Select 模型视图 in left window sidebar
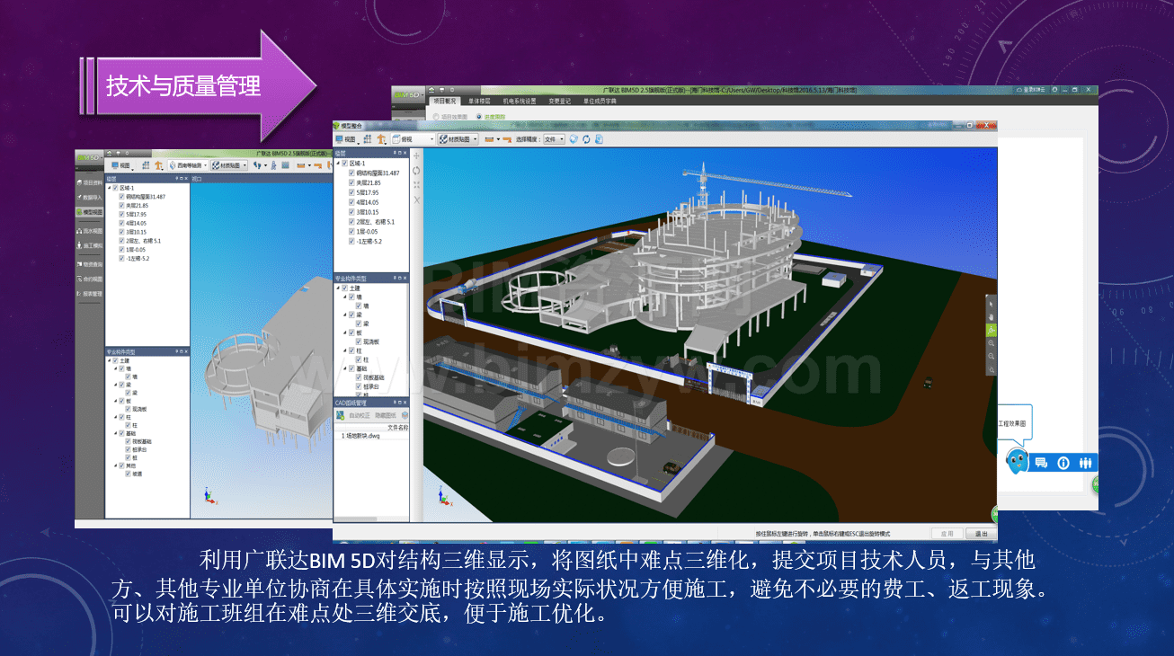Viewport: 1174px width, 656px height. point(90,212)
